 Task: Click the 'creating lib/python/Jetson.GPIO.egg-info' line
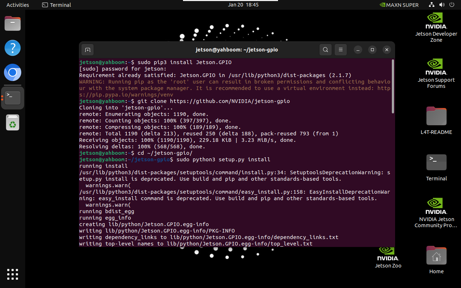[x=144, y=224]
